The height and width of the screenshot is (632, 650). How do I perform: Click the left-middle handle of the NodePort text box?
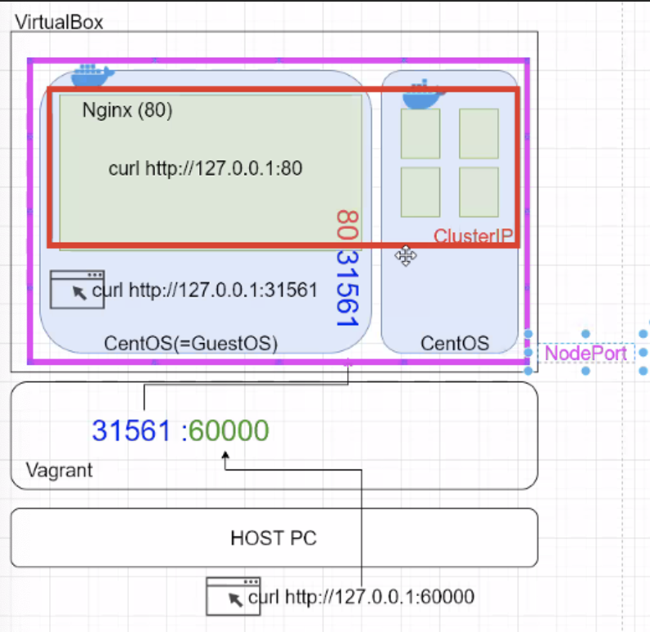pos(528,353)
